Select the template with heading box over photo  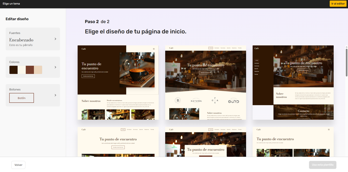[x=206, y=142]
